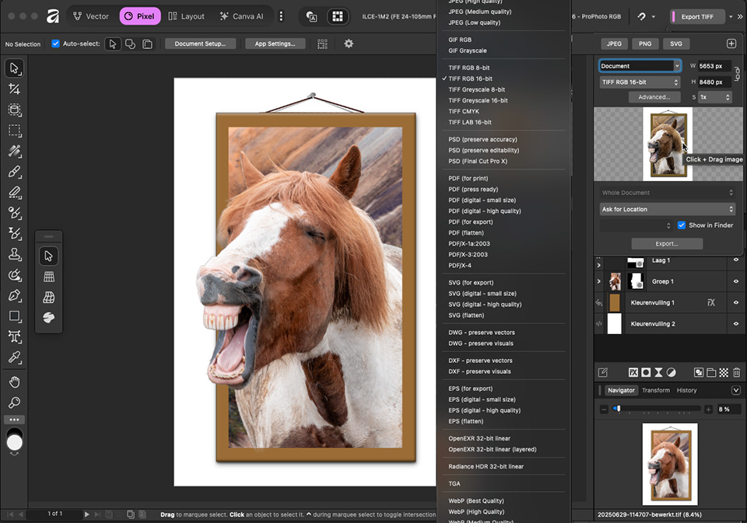
Task: Activate the Zoom magnifier tool
Action: 14,403
